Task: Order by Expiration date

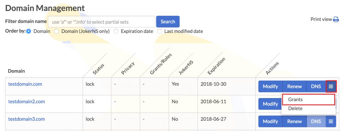Action: pyautogui.click(x=116, y=31)
